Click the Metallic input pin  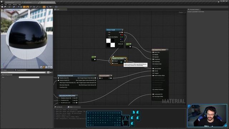click(153, 54)
